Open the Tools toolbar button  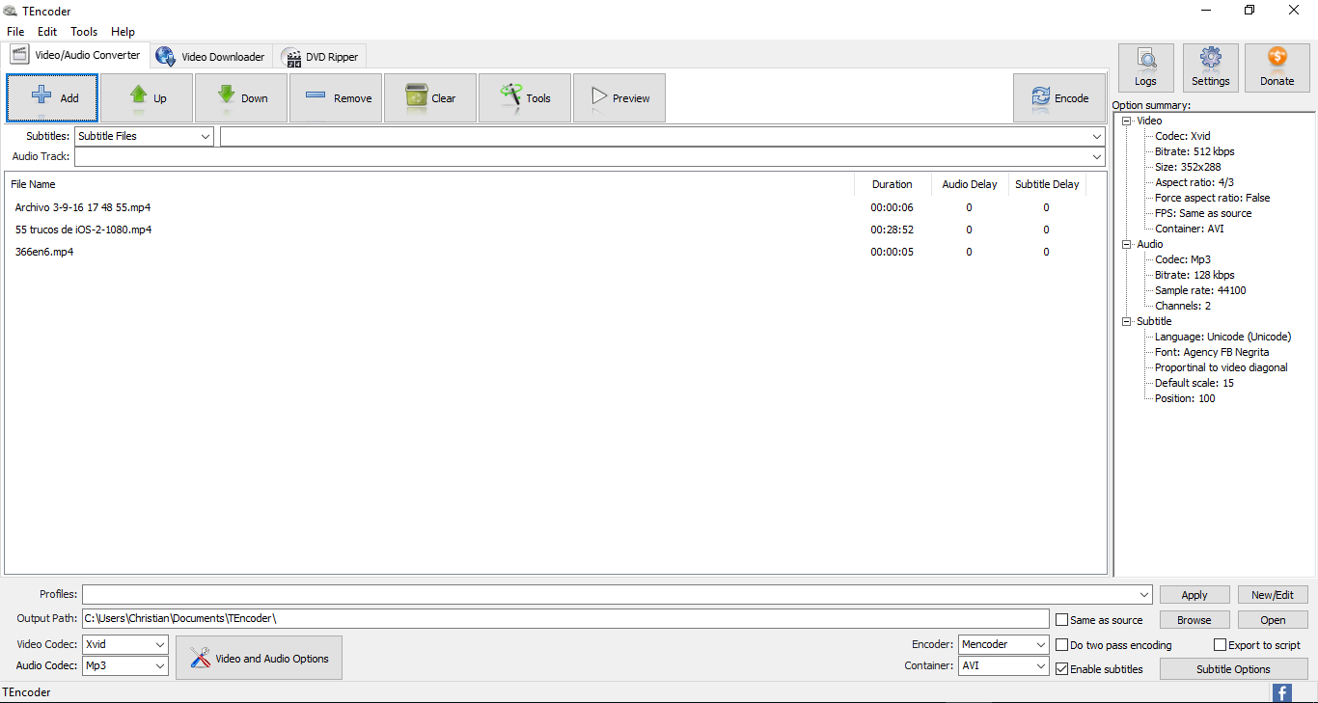pos(525,98)
